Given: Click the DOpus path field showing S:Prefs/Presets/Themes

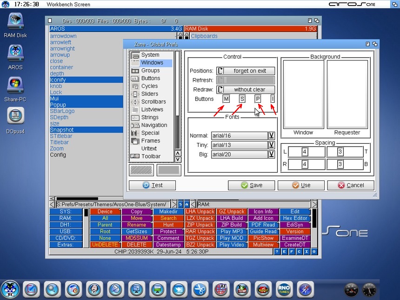Looking at the screenshot, I should click(113, 204).
